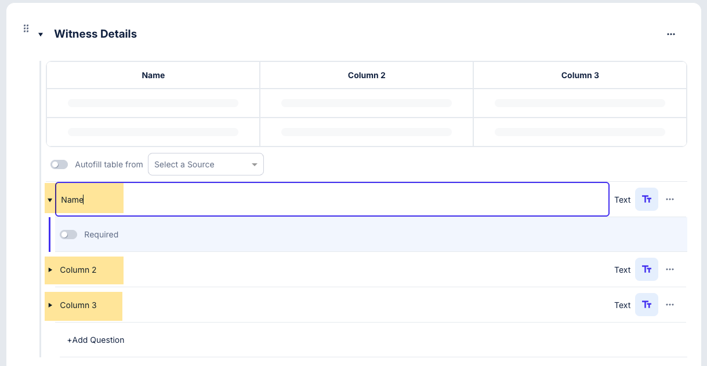707x366 pixels.
Task: Expand the Column 3 question
Action: click(50, 305)
